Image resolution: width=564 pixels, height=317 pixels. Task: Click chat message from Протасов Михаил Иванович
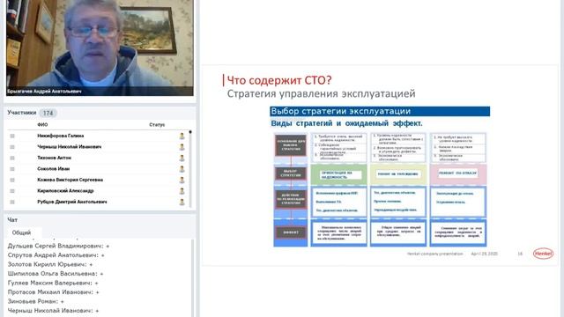pos(54,292)
